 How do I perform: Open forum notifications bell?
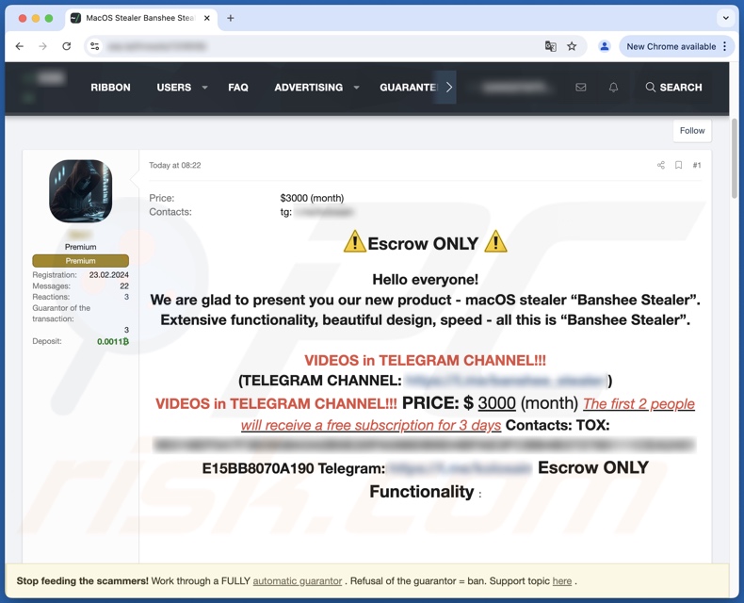[613, 88]
